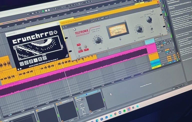Click the HF screw control on the LA-2A
192x122 pixels.
point(85,46)
